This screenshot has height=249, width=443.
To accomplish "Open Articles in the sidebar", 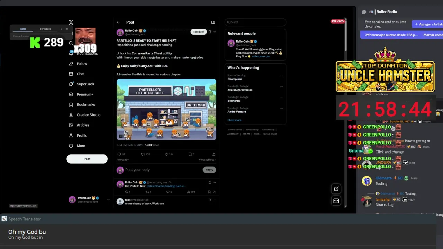I will pyautogui.click(x=79, y=125).
